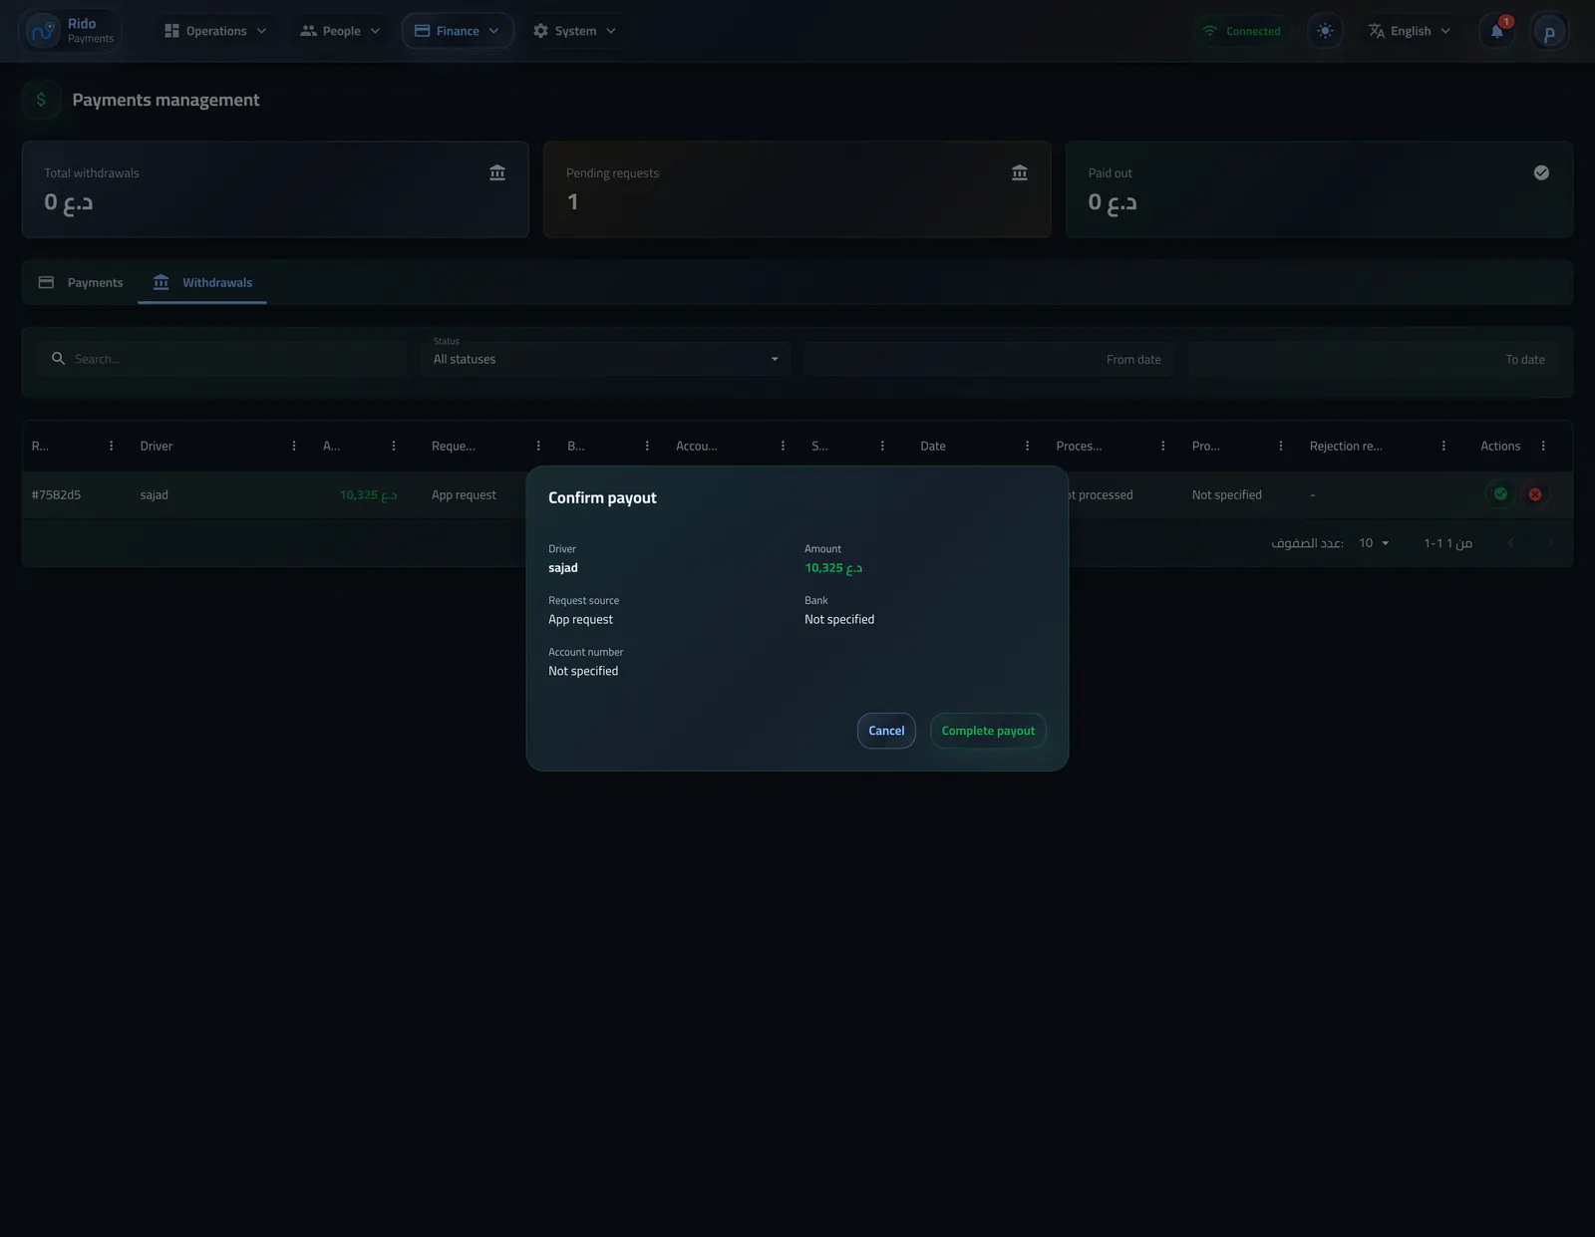1595x1237 pixels.
Task: Open the notifications bell
Action: coord(1497,31)
